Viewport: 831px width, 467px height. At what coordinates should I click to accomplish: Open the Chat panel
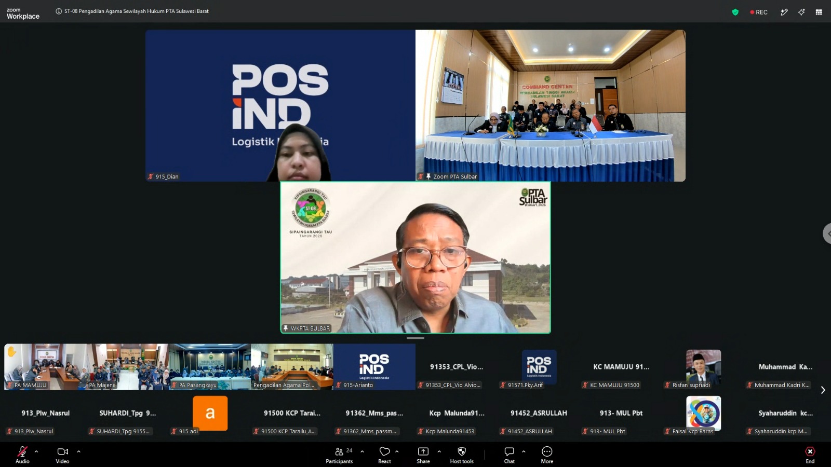[x=510, y=455]
